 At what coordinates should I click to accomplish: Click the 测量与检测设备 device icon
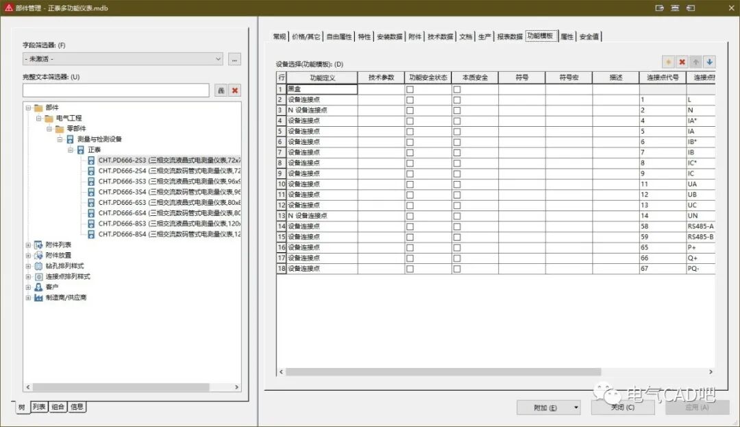pyautogui.click(x=70, y=139)
